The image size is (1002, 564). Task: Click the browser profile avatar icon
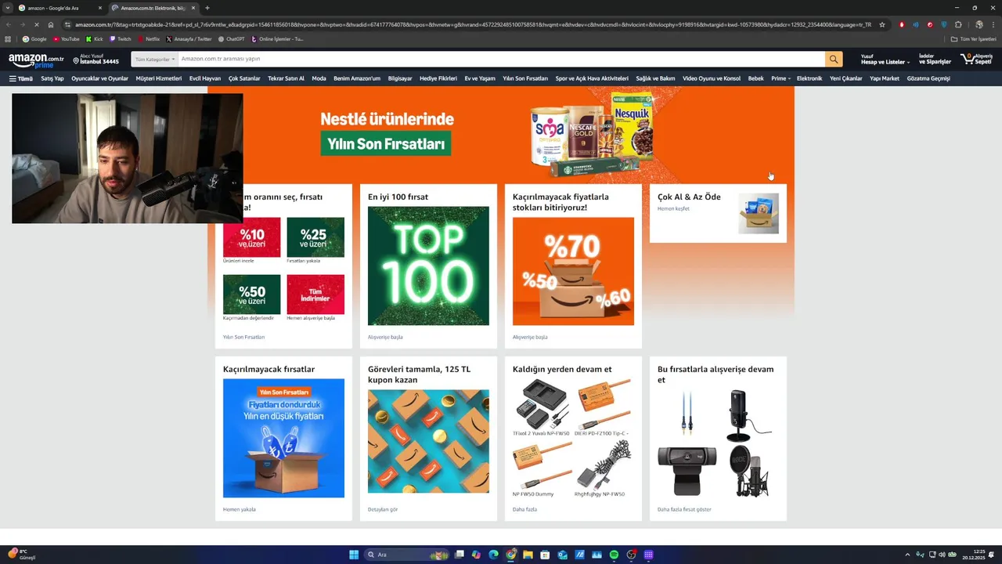979,24
